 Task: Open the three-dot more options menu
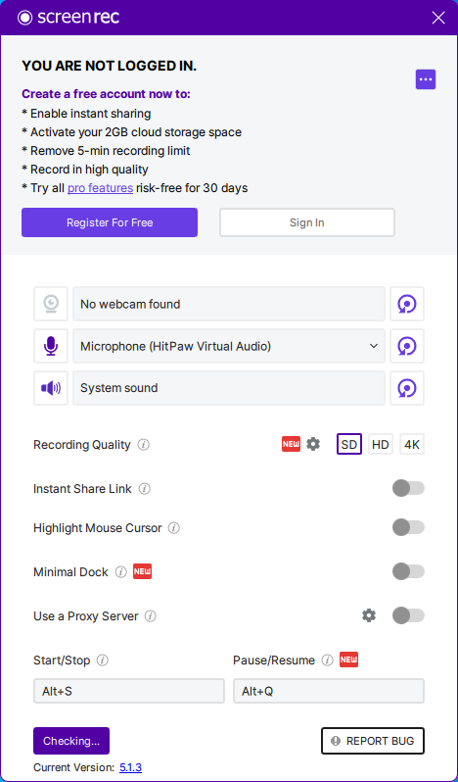point(426,79)
